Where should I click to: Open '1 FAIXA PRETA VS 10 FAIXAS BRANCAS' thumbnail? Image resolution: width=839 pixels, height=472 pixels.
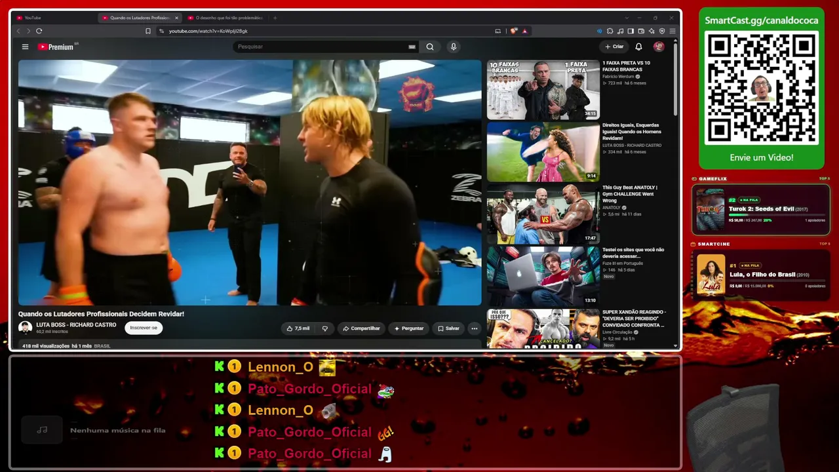[x=543, y=90]
